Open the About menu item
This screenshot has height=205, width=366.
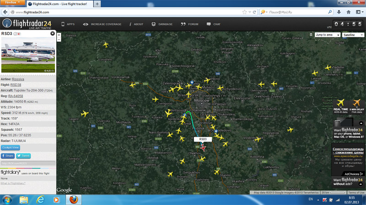pos(136,24)
